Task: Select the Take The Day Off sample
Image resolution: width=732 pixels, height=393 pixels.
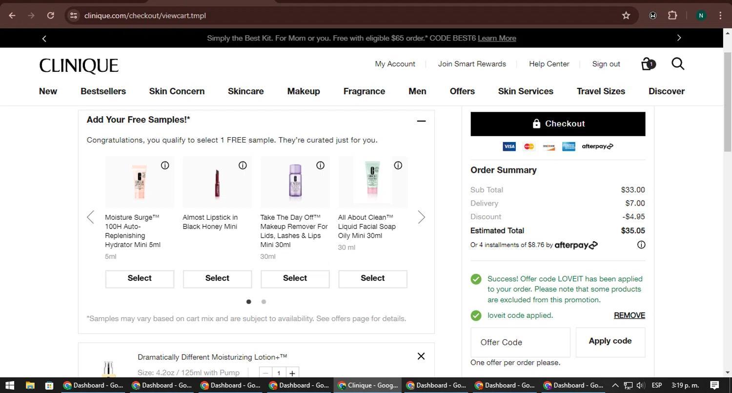Action: [295, 279]
